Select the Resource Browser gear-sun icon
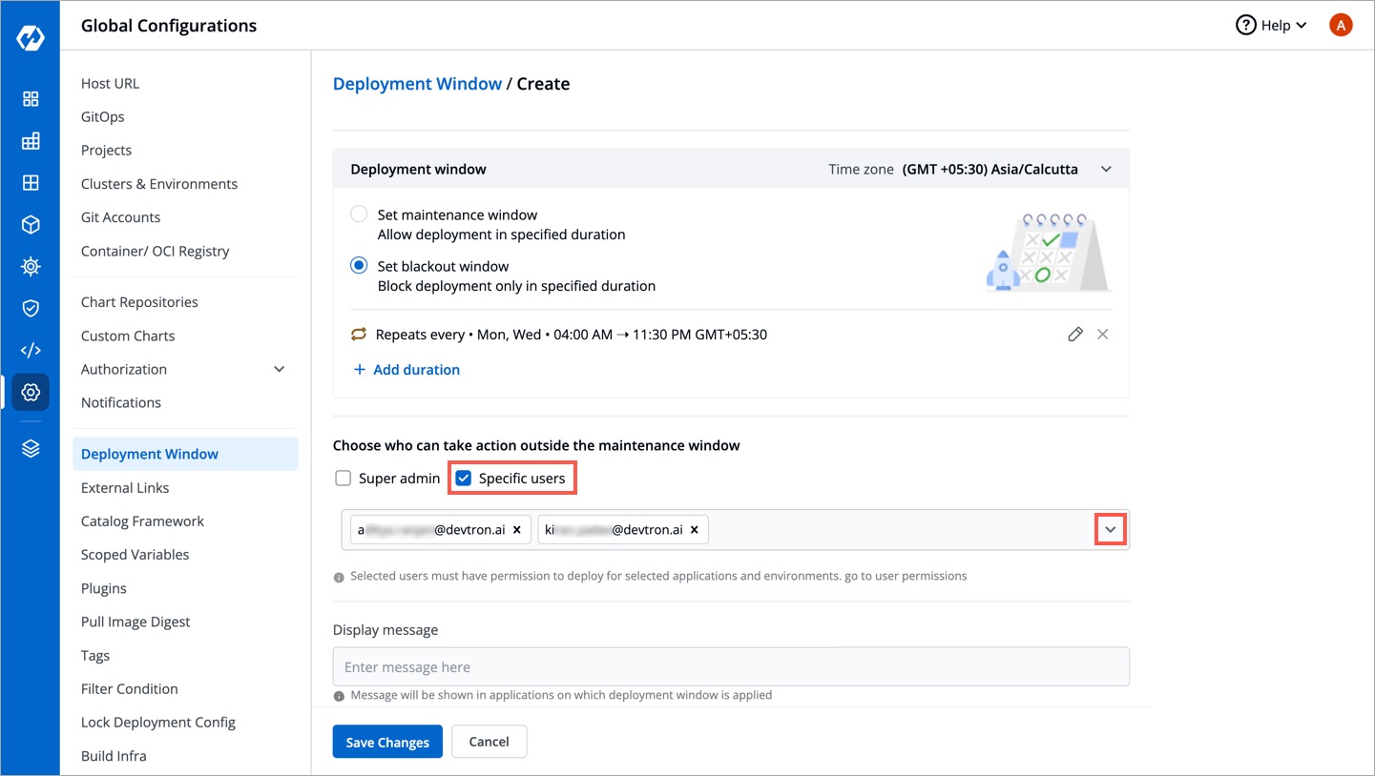This screenshot has height=776, width=1375. click(x=31, y=266)
